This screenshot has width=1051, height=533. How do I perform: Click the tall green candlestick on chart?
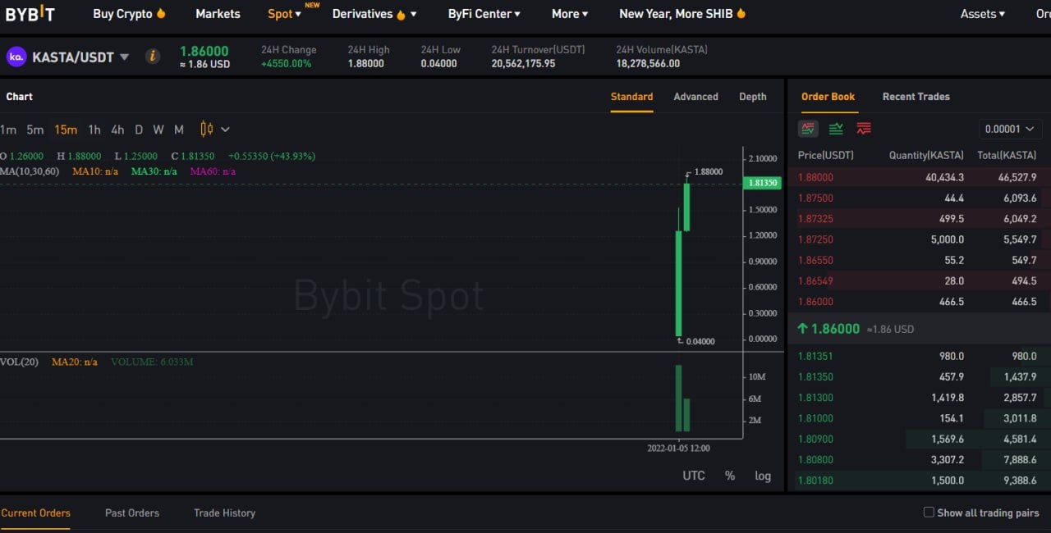click(679, 283)
